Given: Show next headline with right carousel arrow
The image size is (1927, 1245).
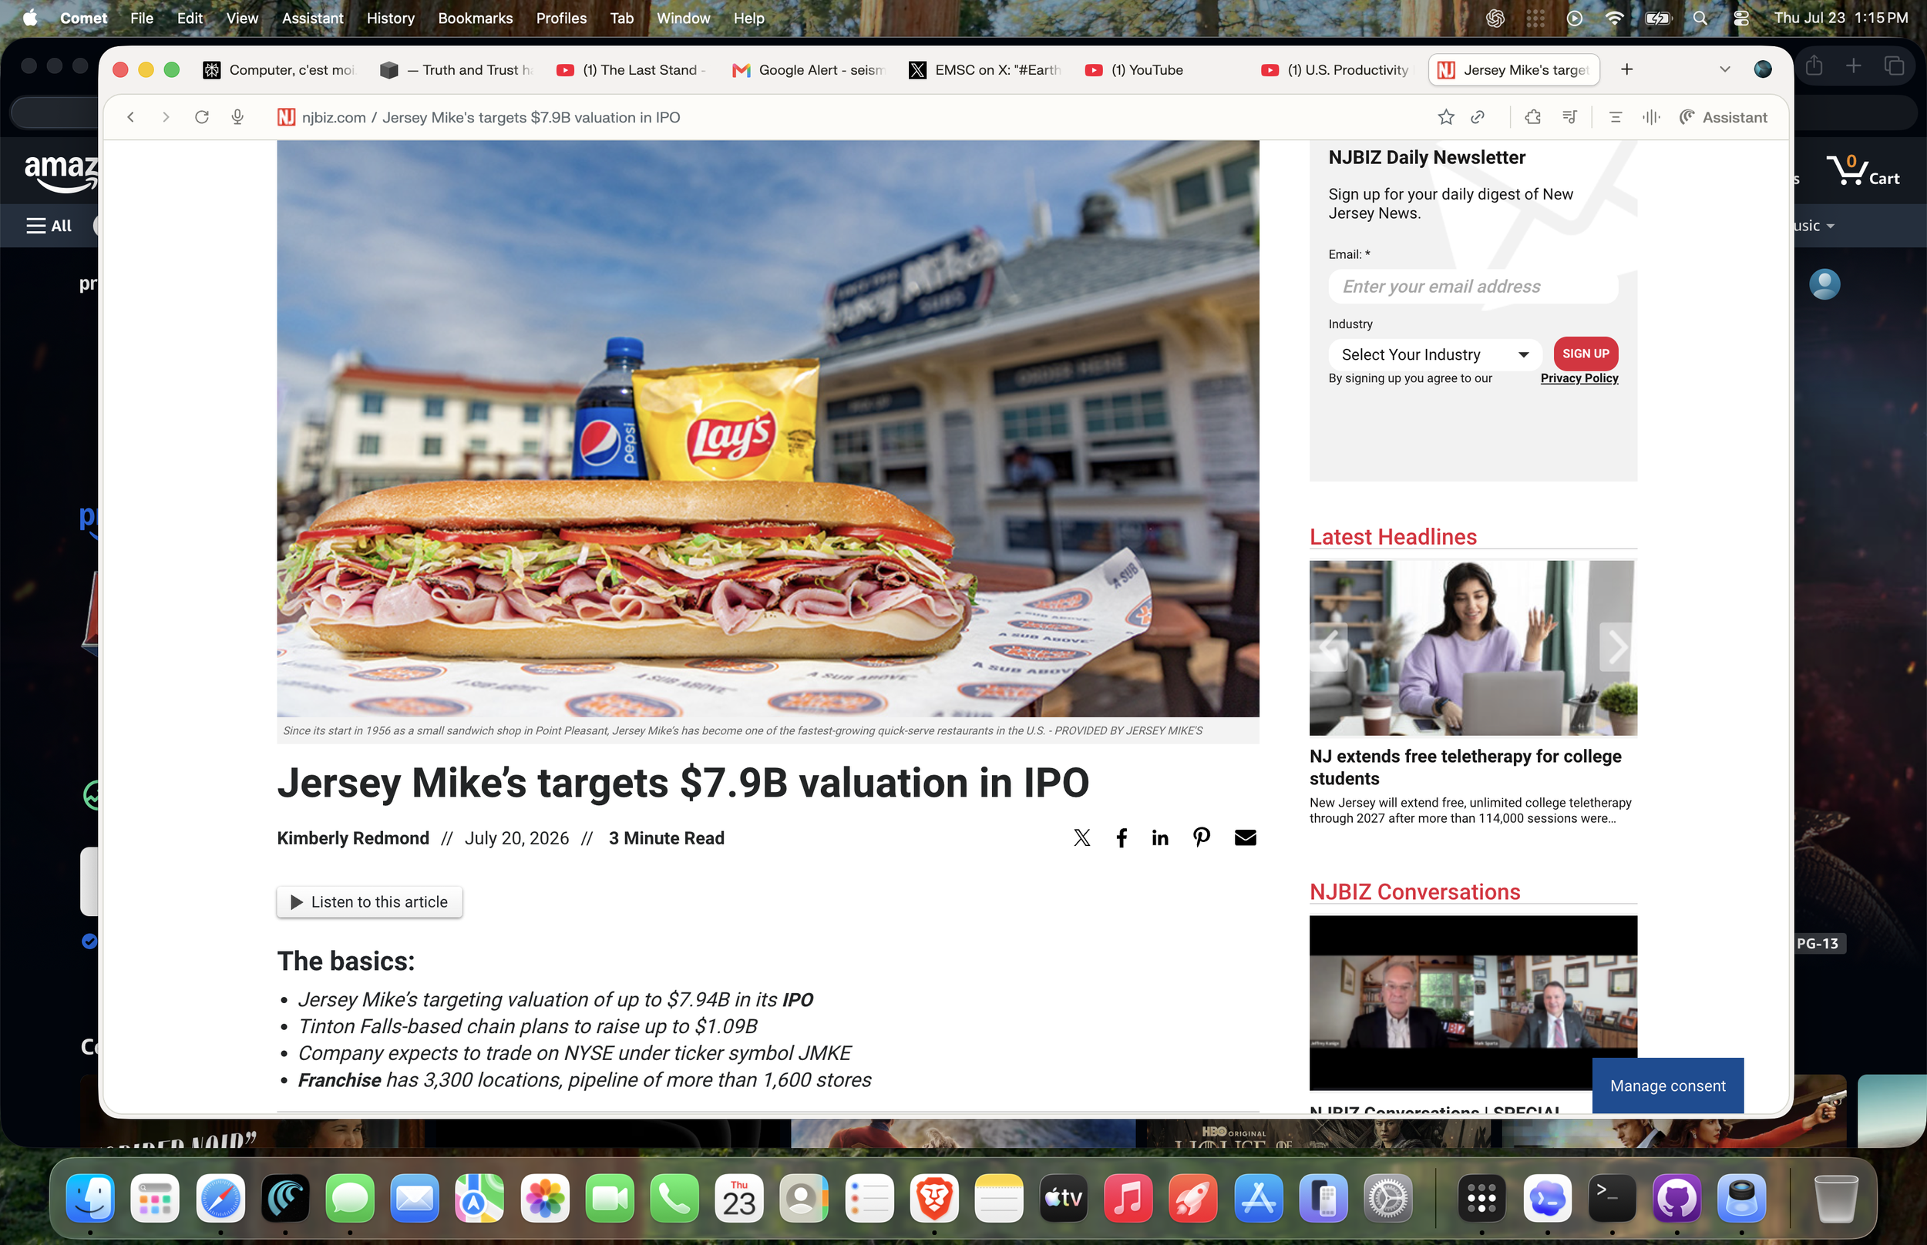Looking at the screenshot, I should tap(1616, 646).
